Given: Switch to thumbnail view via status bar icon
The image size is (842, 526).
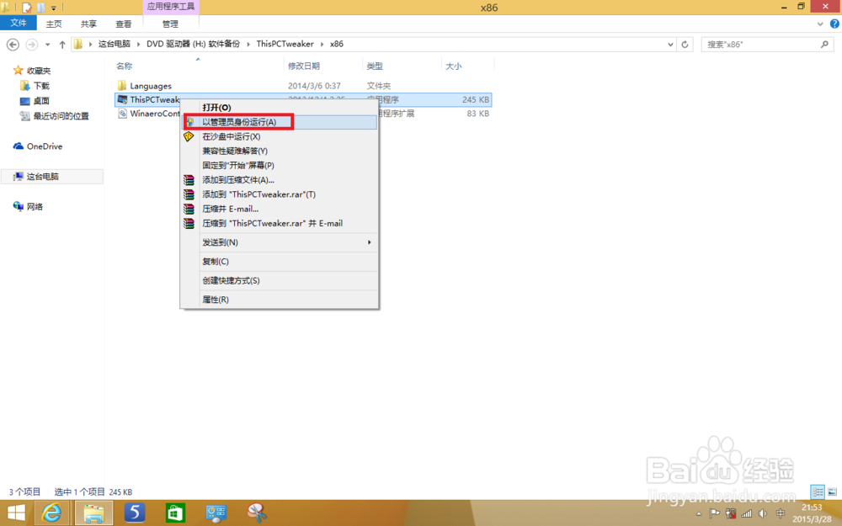Looking at the screenshot, I should click(x=832, y=491).
